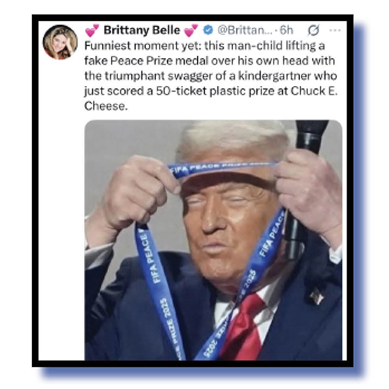Viewport: 389px width, 389px height.
Task: Click the 'FIFA PEACE' ribbon held overhead
Action: point(222,168)
